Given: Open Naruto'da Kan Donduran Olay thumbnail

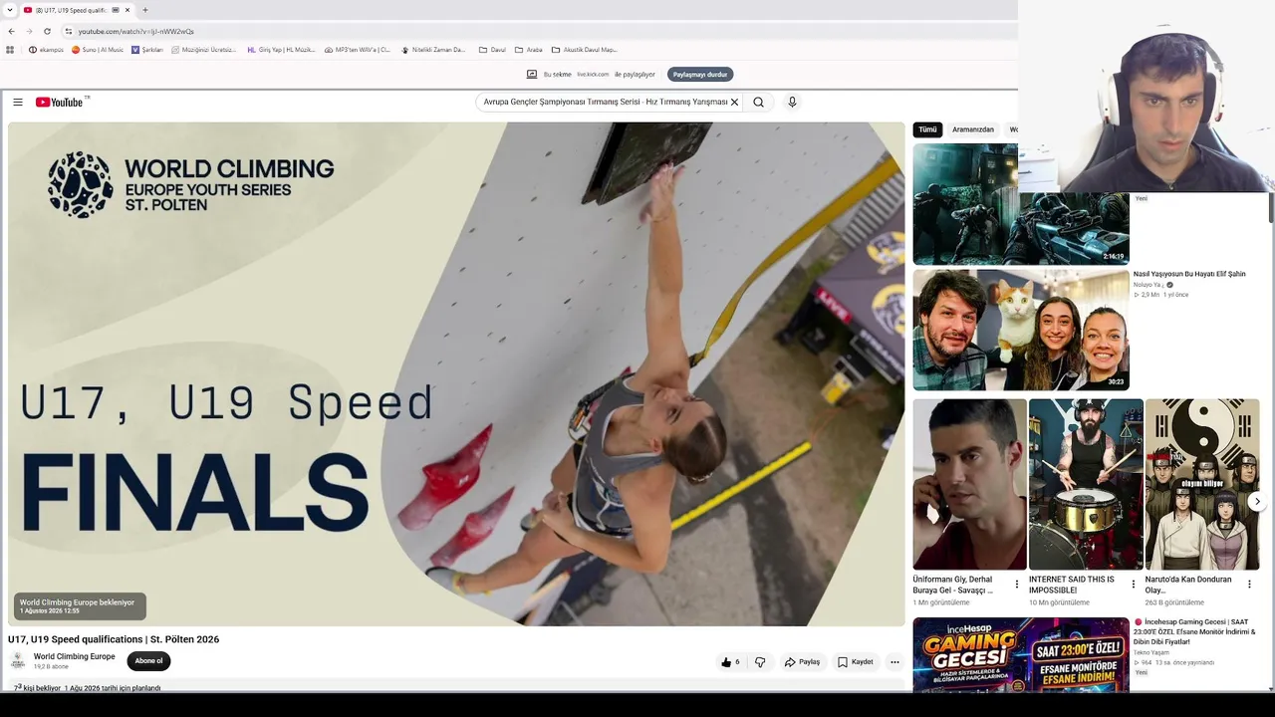Looking at the screenshot, I should 1202,484.
